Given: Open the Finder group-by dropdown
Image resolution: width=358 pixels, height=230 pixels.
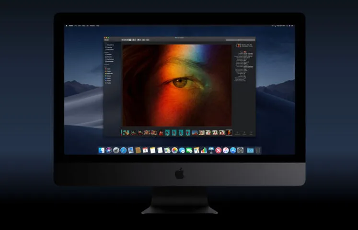Looking at the screenshot, I should point(134,40).
